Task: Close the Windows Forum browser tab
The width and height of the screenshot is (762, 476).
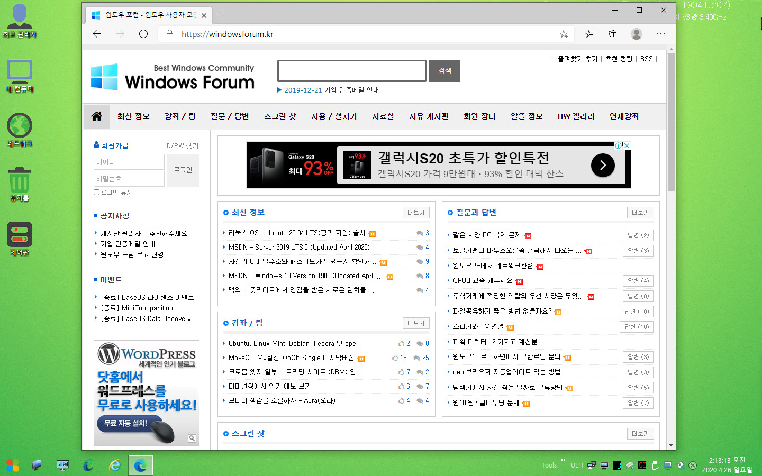Action: [x=204, y=15]
